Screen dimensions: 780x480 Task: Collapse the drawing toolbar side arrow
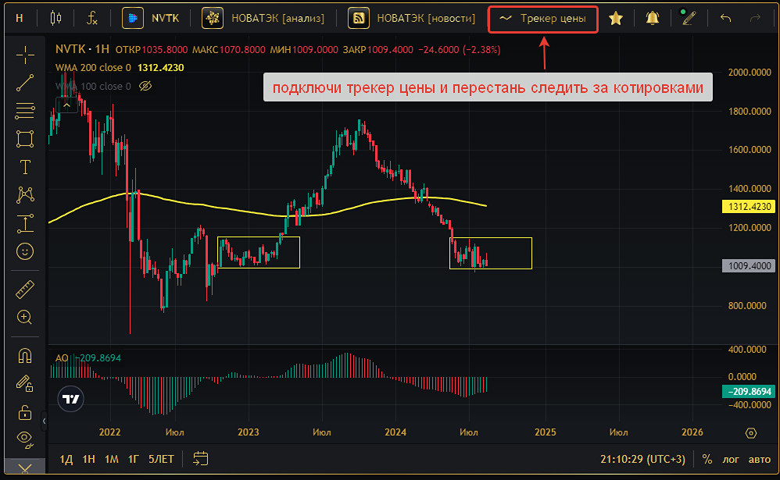(x=45, y=421)
